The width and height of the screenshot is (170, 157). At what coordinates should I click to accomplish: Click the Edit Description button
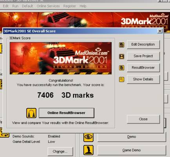(143, 44)
